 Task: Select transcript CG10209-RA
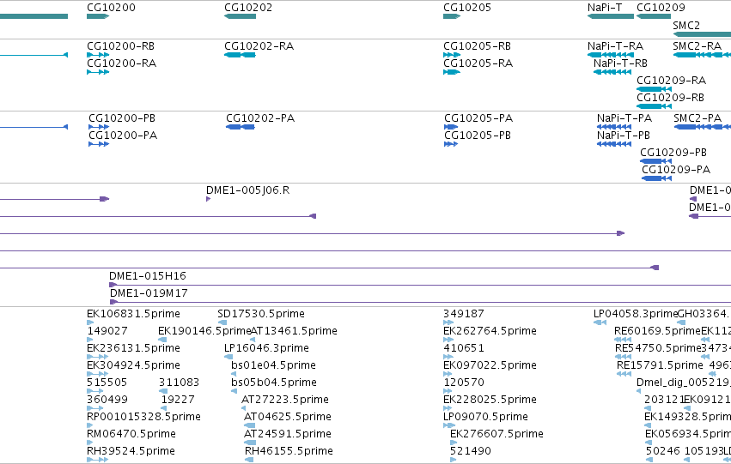(x=654, y=89)
